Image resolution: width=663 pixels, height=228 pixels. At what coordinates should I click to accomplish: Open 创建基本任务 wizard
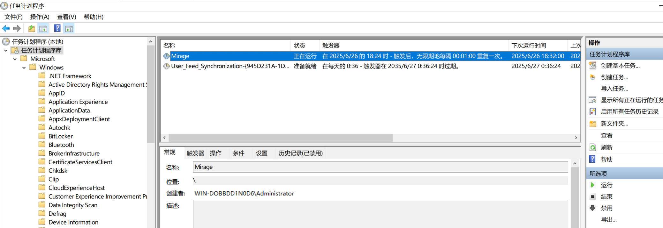click(x=620, y=66)
